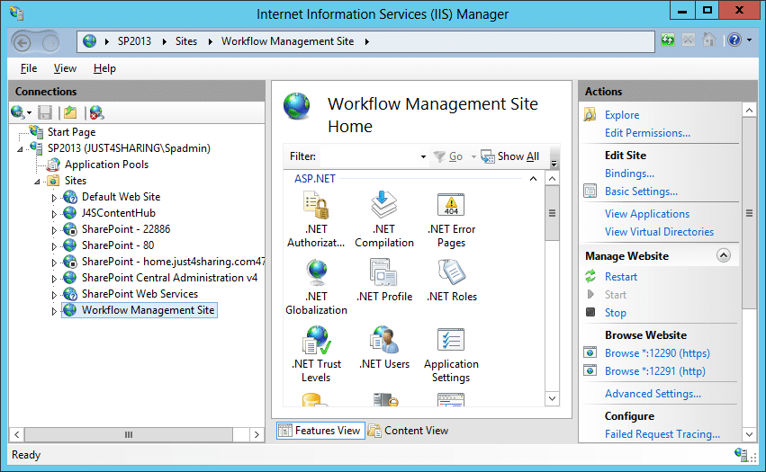The image size is (766, 472).
Task: Browse *:12291 (http) link
Action: (x=654, y=371)
